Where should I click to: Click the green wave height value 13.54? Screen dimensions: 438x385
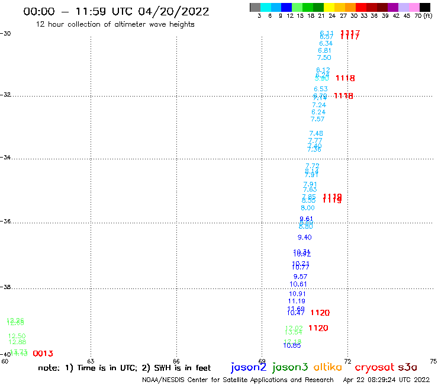pos(294,332)
